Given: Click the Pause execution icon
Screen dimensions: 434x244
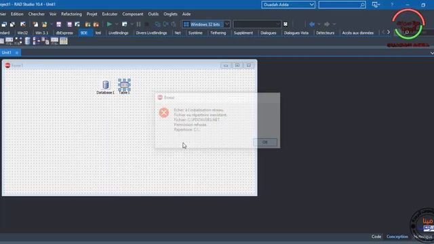Looking at the screenshot, I should (x=138, y=24).
